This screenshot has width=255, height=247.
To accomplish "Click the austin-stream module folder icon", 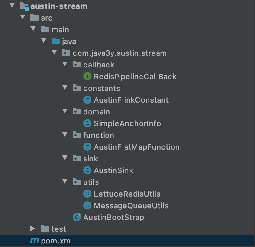I will click(24, 6).
